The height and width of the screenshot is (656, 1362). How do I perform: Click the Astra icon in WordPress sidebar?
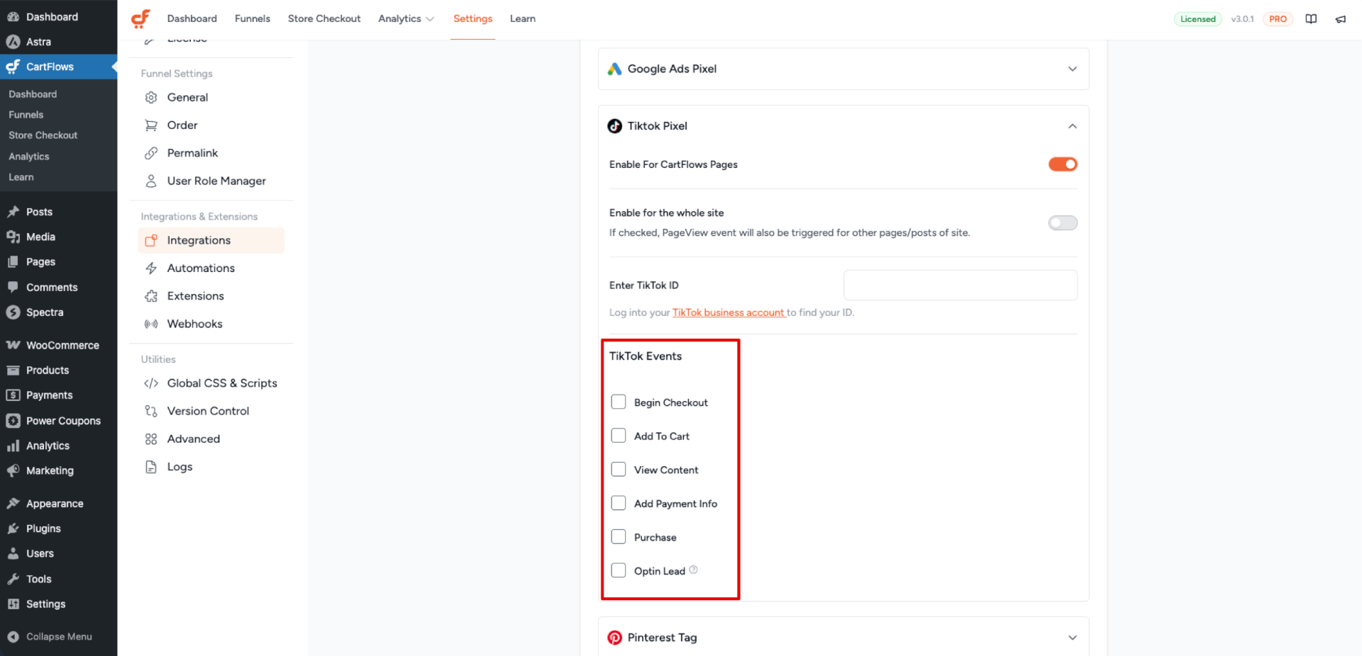click(x=13, y=42)
